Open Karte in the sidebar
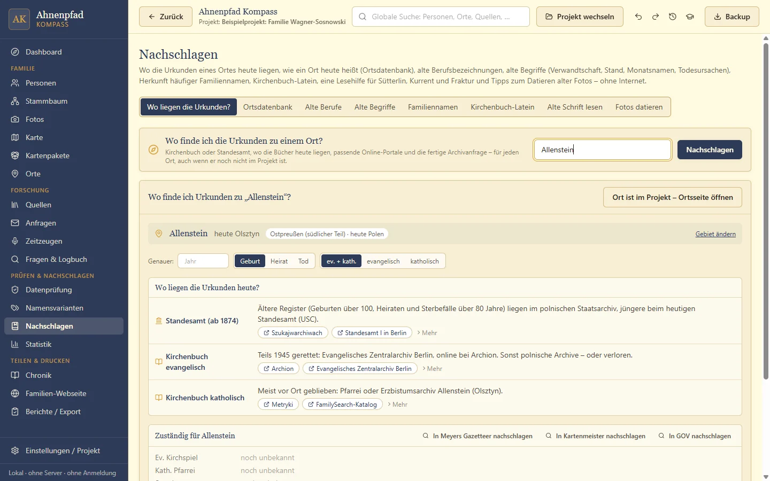Viewport: 770px width, 481px height. point(64,137)
